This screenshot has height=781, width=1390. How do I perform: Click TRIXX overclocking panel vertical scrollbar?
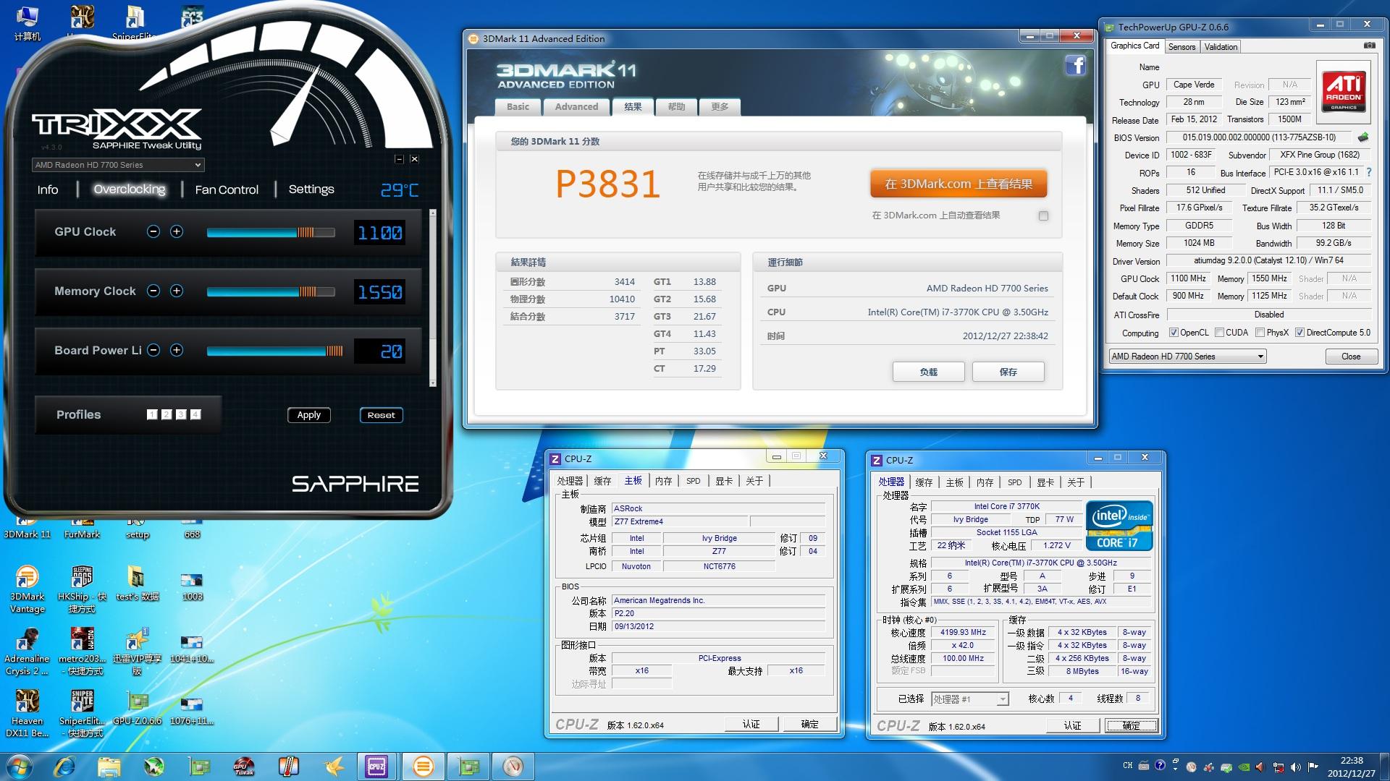click(433, 298)
